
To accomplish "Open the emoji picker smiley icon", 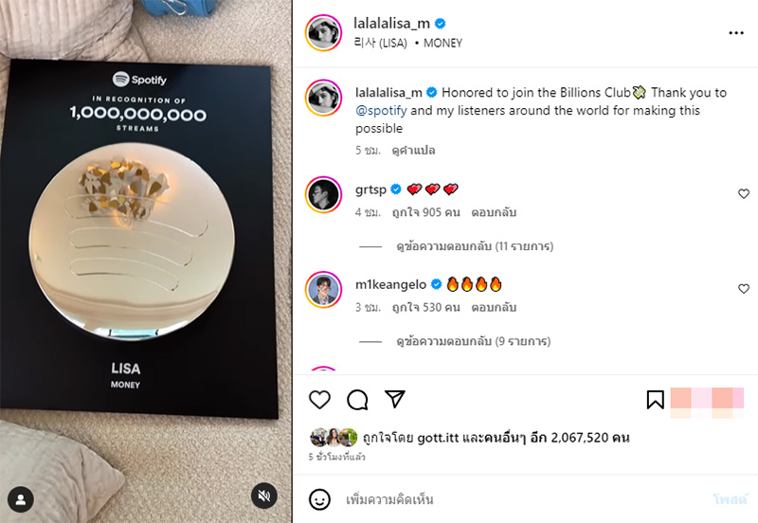I will coord(319,499).
